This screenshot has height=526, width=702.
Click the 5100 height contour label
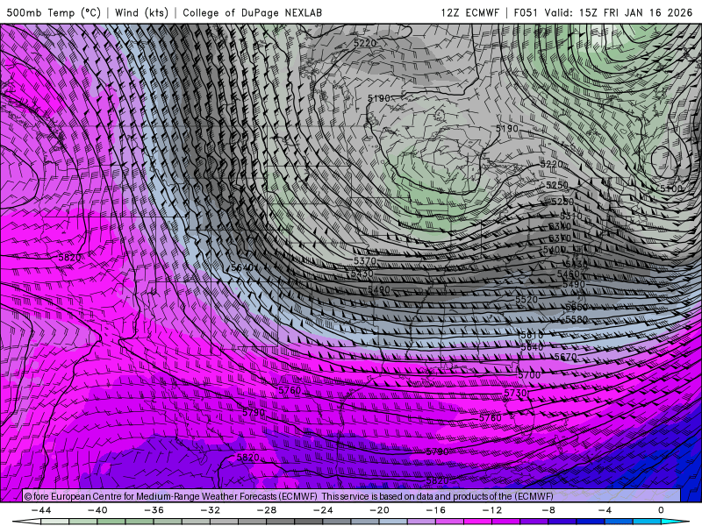[670, 188]
